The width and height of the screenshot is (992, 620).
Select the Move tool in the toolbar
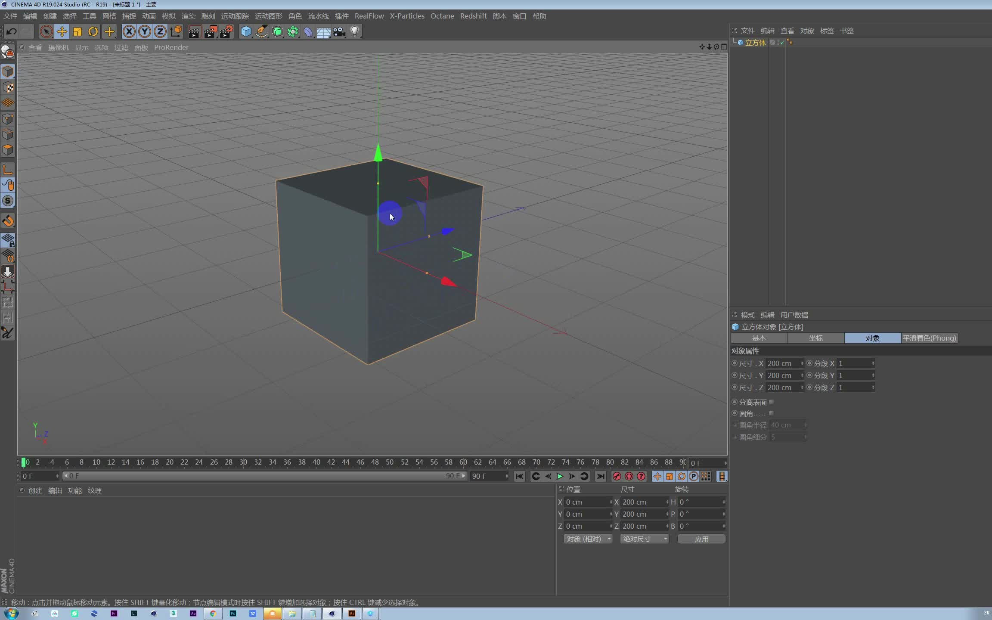tap(62, 31)
